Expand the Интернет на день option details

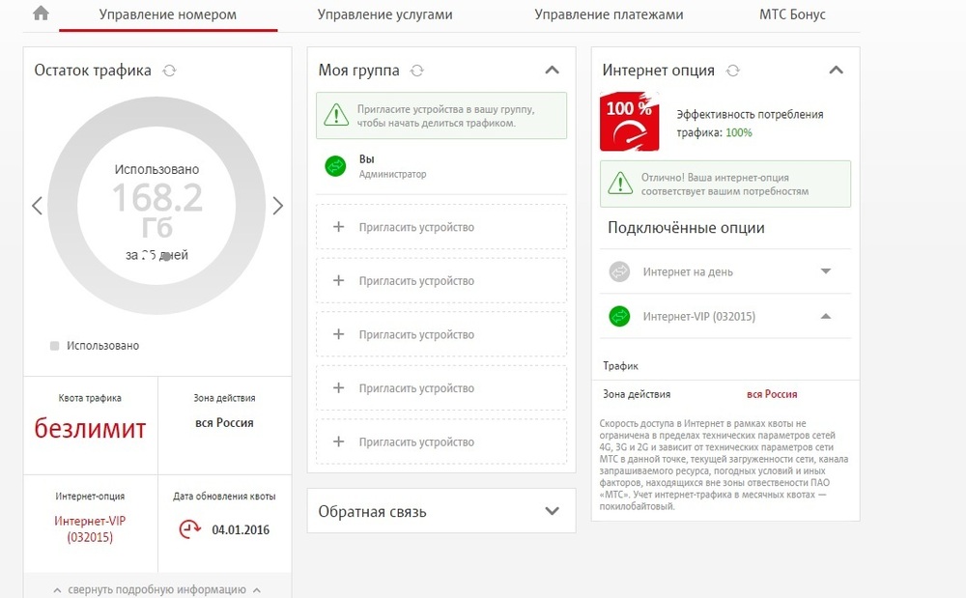click(x=826, y=271)
